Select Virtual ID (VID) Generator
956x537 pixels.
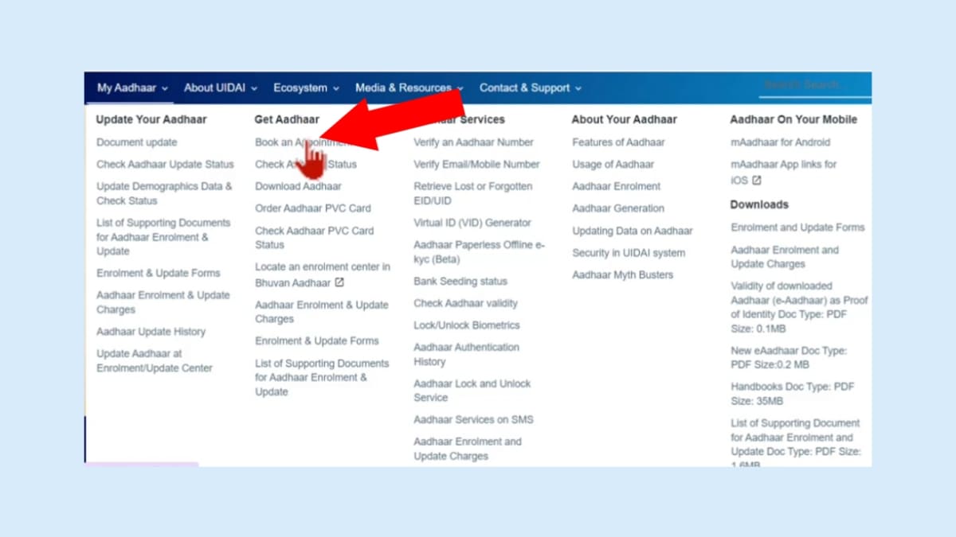(472, 223)
